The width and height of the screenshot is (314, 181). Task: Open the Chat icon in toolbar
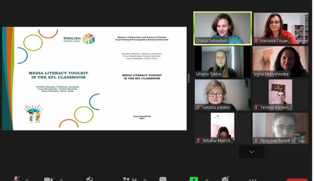(x=163, y=179)
